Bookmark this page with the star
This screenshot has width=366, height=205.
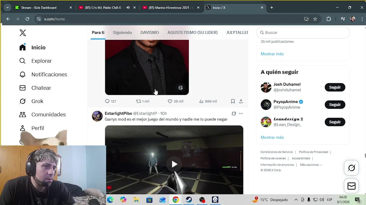(x=315, y=19)
